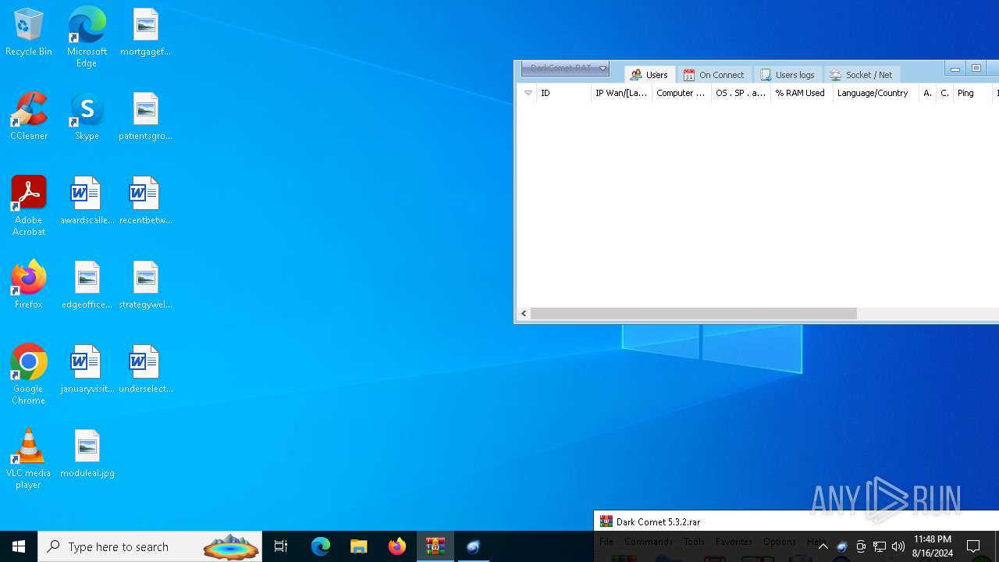Click the left scroll arrow in DarkComet list
The image size is (999, 562).
[524, 313]
